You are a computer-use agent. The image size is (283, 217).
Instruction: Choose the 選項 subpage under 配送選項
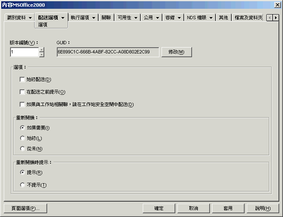coord(43,25)
